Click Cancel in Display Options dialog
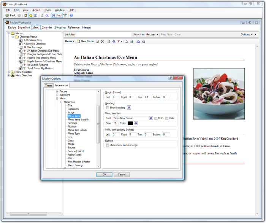Viewport: 266px width, 223px height. 122,174
